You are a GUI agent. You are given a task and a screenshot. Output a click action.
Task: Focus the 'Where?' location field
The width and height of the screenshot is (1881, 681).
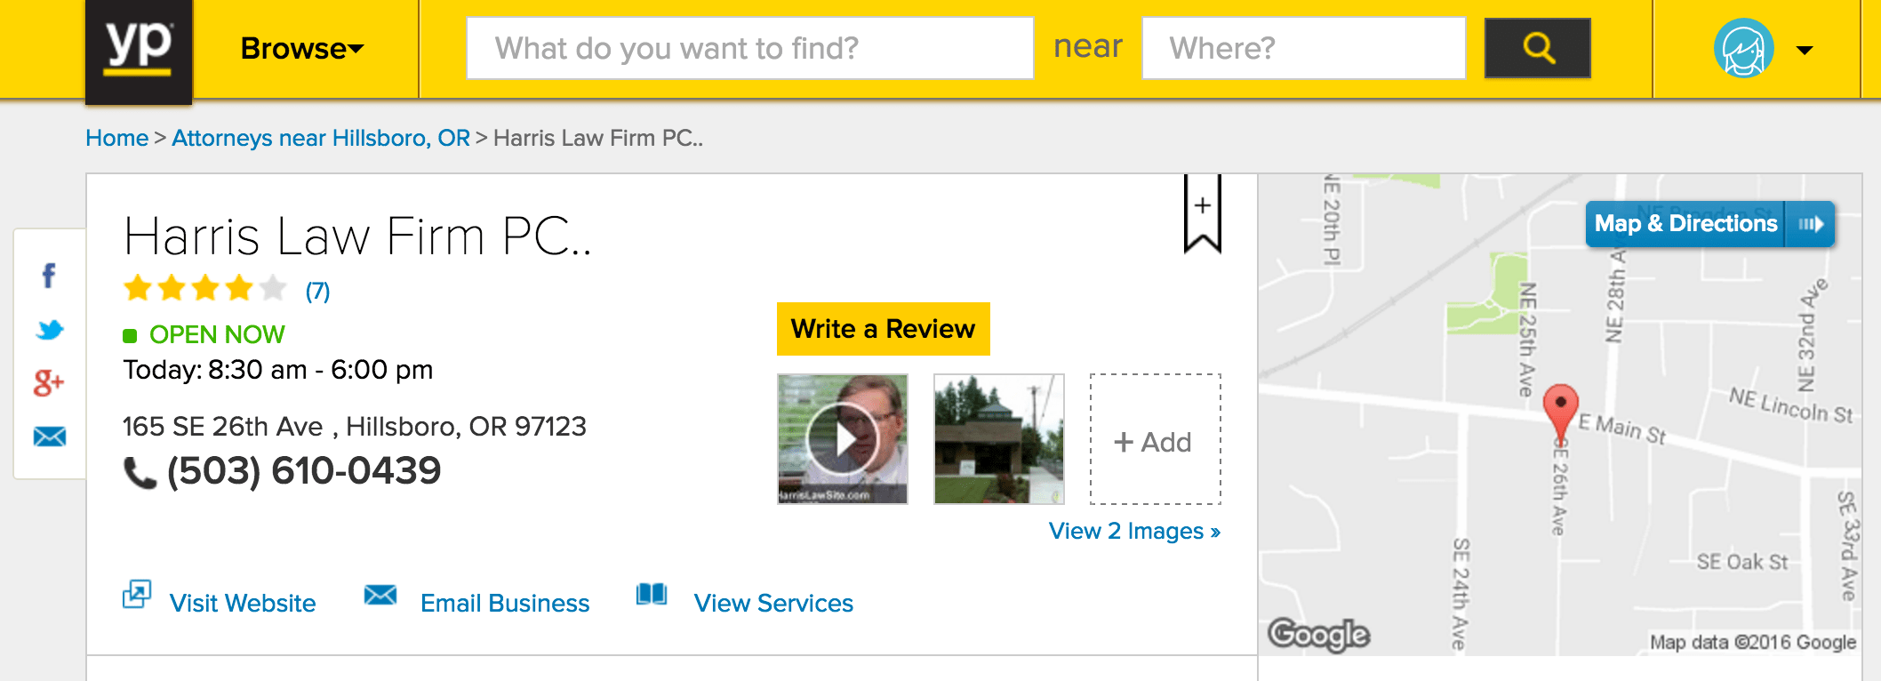tap(1303, 48)
